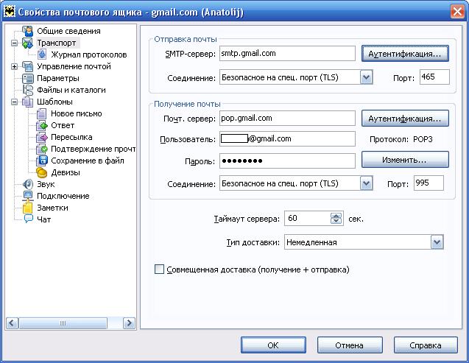Collapse the Шаблоны tree node
Image resolution: width=469 pixels, height=363 pixels.
point(14,102)
